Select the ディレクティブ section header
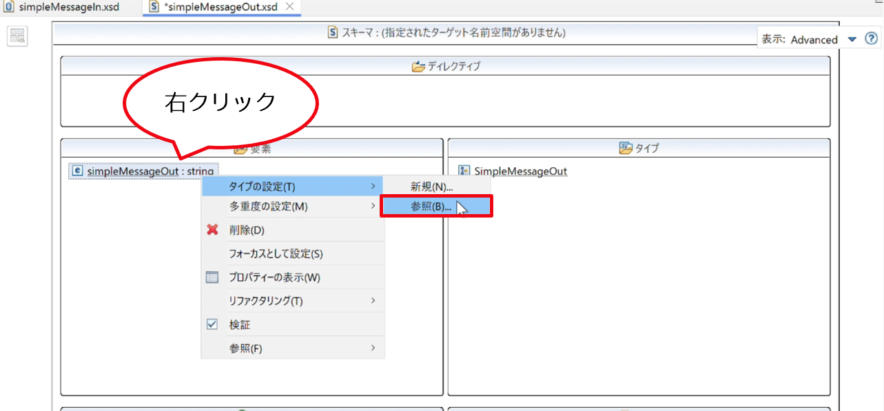This screenshot has height=411, width=884. point(445,66)
